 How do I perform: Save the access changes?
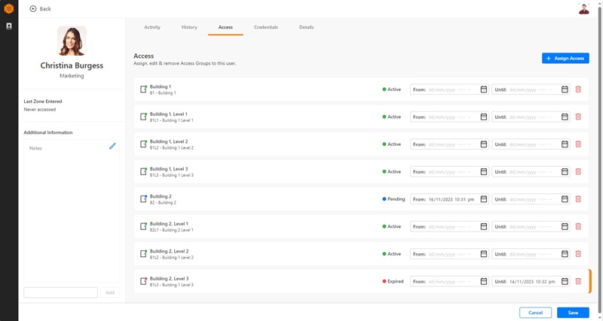pyautogui.click(x=573, y=312)
